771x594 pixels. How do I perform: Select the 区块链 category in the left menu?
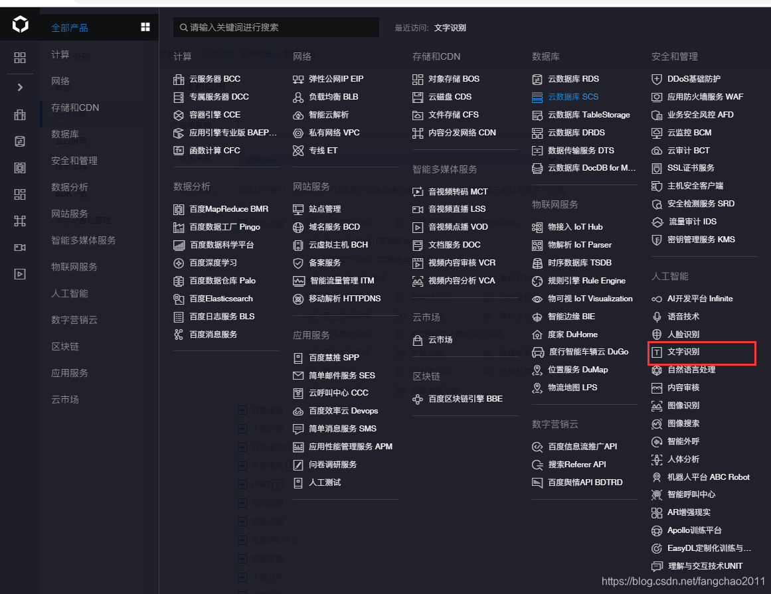[x=65, y=346]
